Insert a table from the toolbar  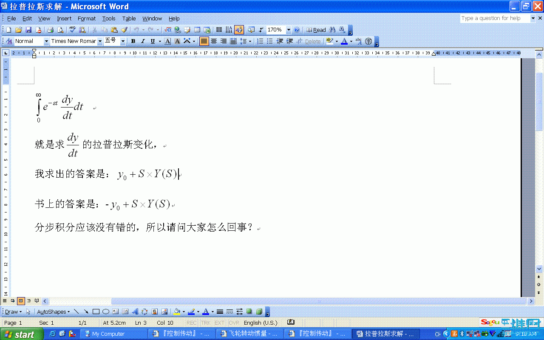197,30
